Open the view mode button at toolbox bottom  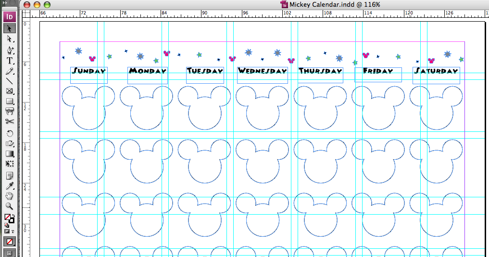9,253
